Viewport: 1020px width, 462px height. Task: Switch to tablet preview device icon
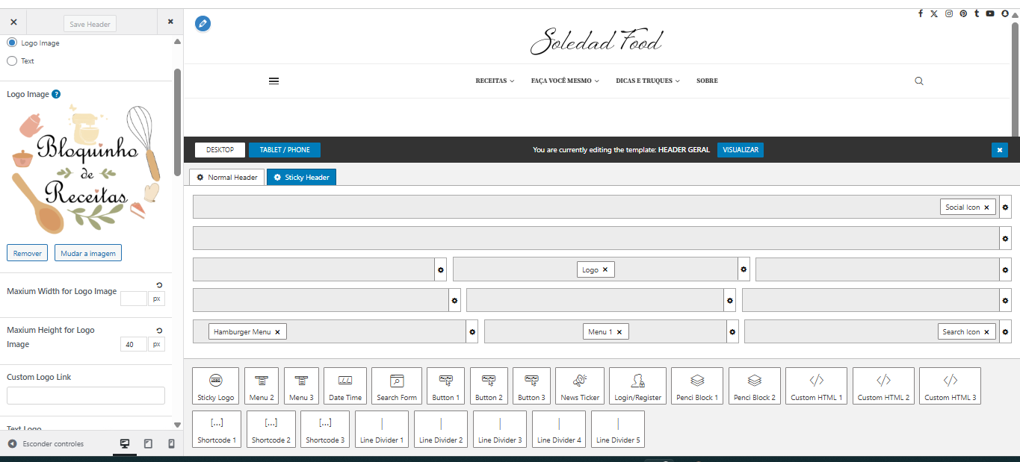tap(148, 444)
